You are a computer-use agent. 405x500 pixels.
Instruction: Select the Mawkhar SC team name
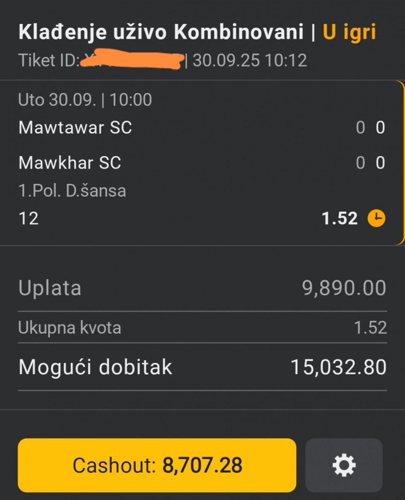click(70, 162)
